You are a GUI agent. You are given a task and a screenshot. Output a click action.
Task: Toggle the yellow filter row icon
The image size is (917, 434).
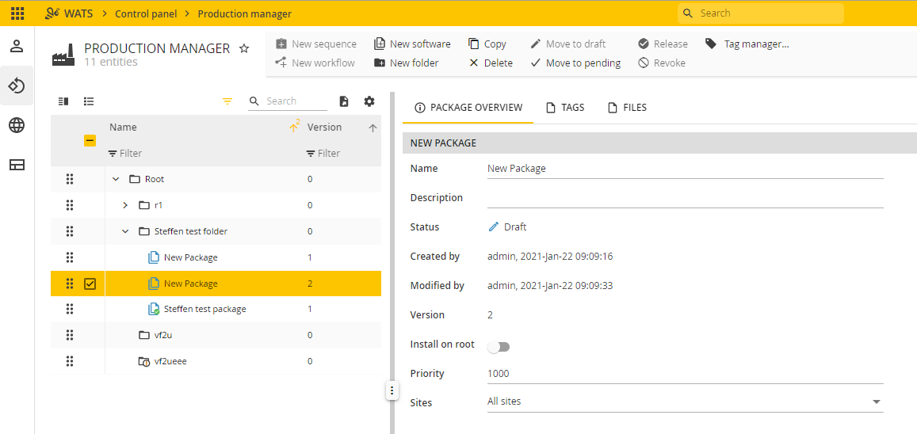coord(227,101)
